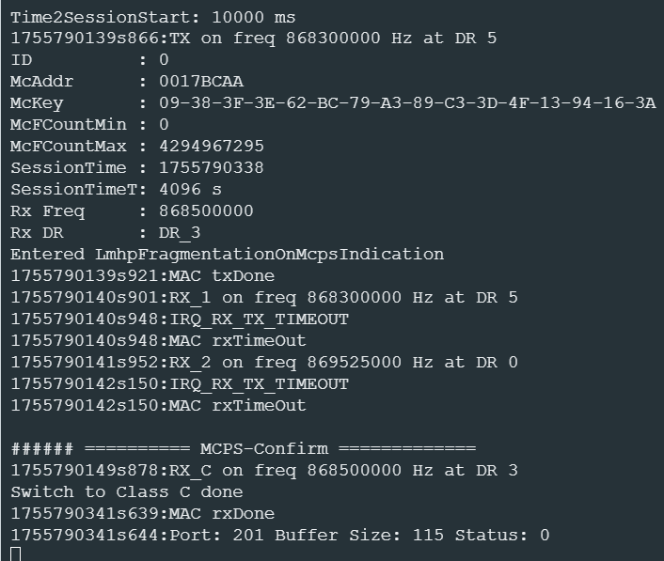The height and width of the screenshot is (561, 664).
Task: Click the Entered LmhpFragmentationOnMcpsIndication line
Action: [x=228, y=255]
